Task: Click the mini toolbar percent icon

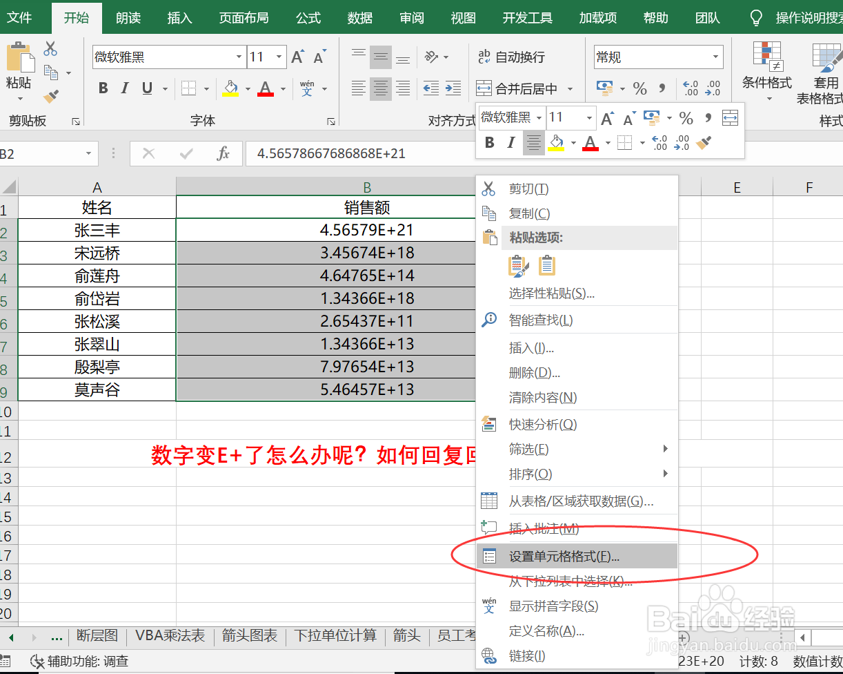Action: (686, 118)
